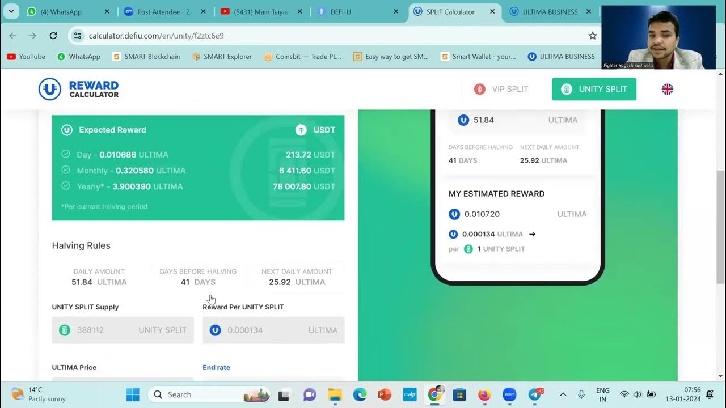Open the Coinsbit Trade bookmark
The image size is (726, 408).
click(303, 57)
